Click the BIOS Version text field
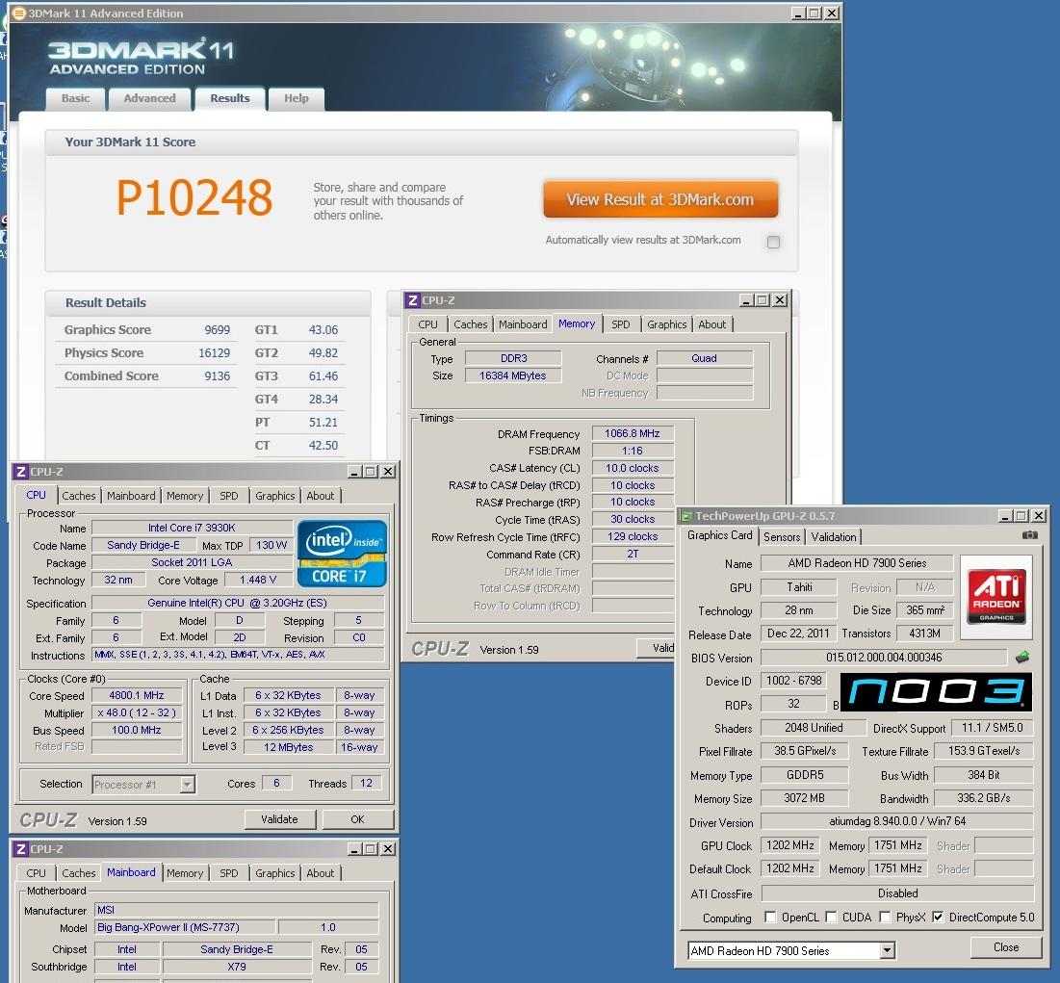1060x983 pixels. tap(884, 658)
